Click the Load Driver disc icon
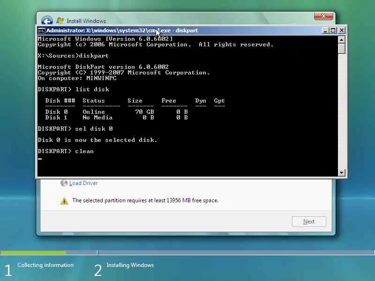Viewport: 375px width, 281px height. pos(64,183)
